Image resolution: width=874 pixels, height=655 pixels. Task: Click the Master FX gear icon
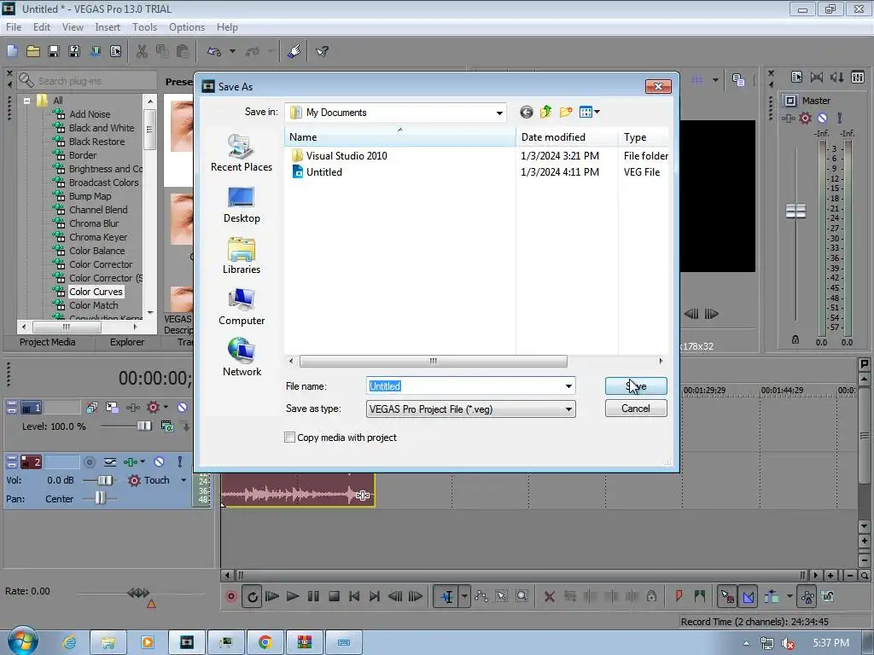tap(805, 118)
